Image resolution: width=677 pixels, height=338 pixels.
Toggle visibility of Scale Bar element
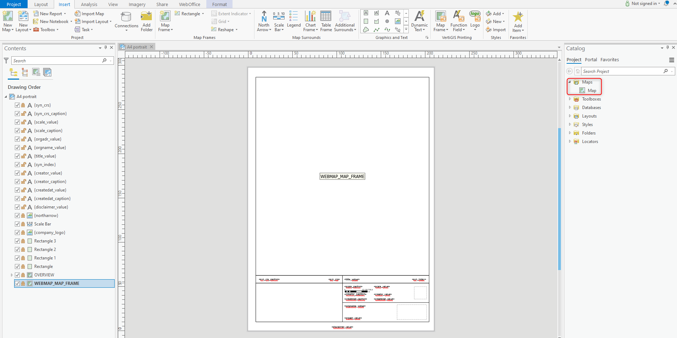point(17,224)
